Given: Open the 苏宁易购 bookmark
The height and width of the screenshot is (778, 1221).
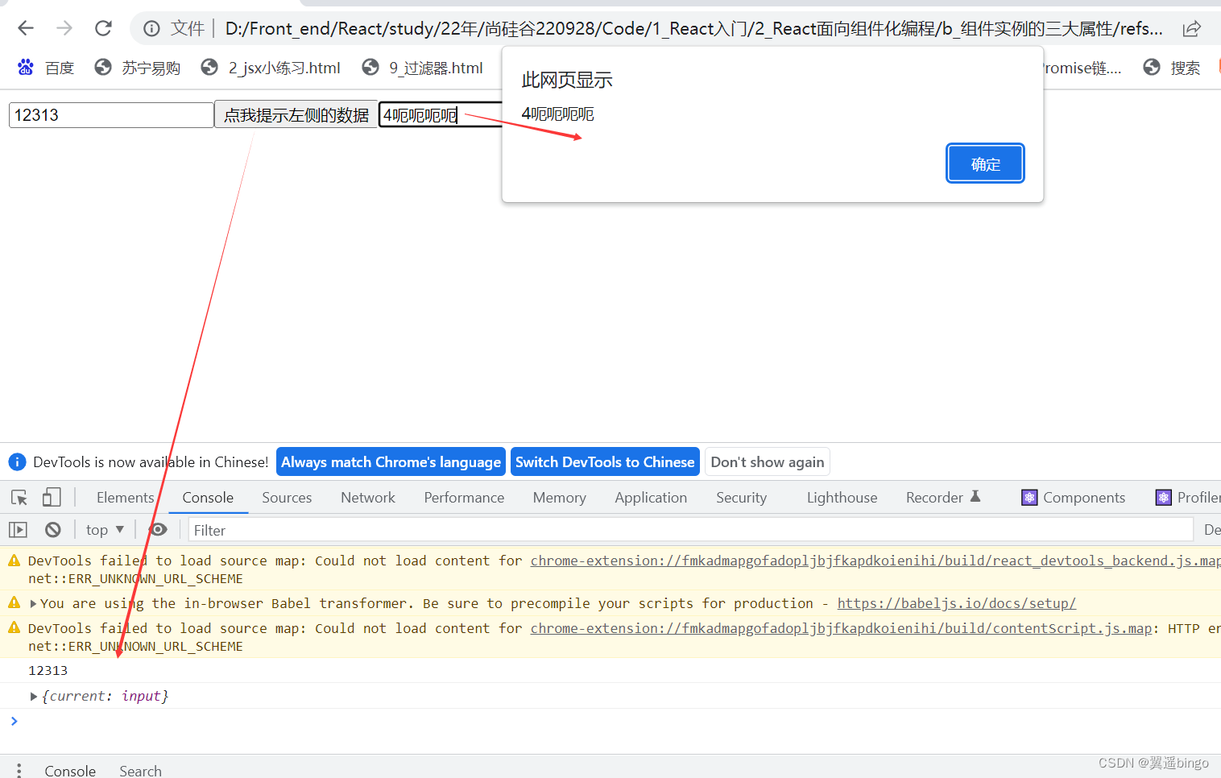Looking at the screenshot, I should (138, 68).
